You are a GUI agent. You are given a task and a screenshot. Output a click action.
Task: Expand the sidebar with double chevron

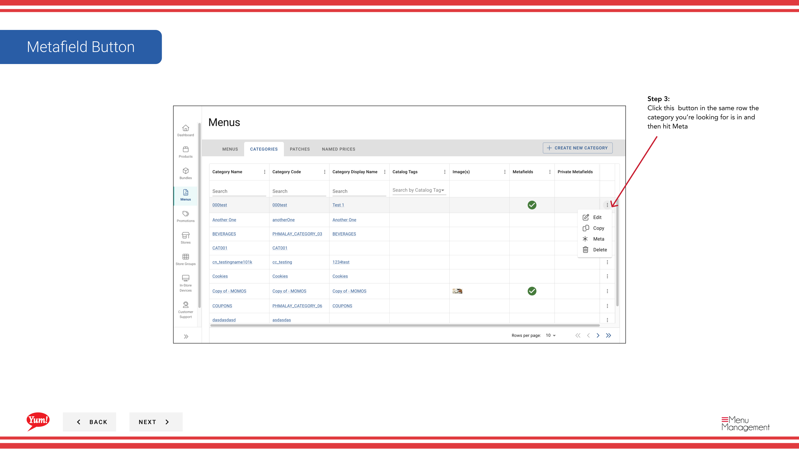click(186, 336)
